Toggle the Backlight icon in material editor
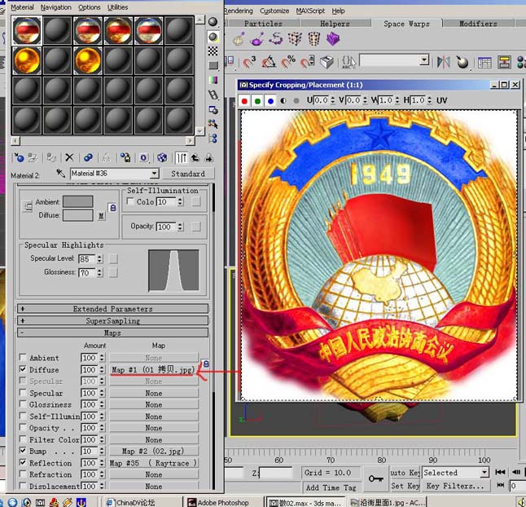The width and height of the screenshot is (526, 507). (213, 37)
